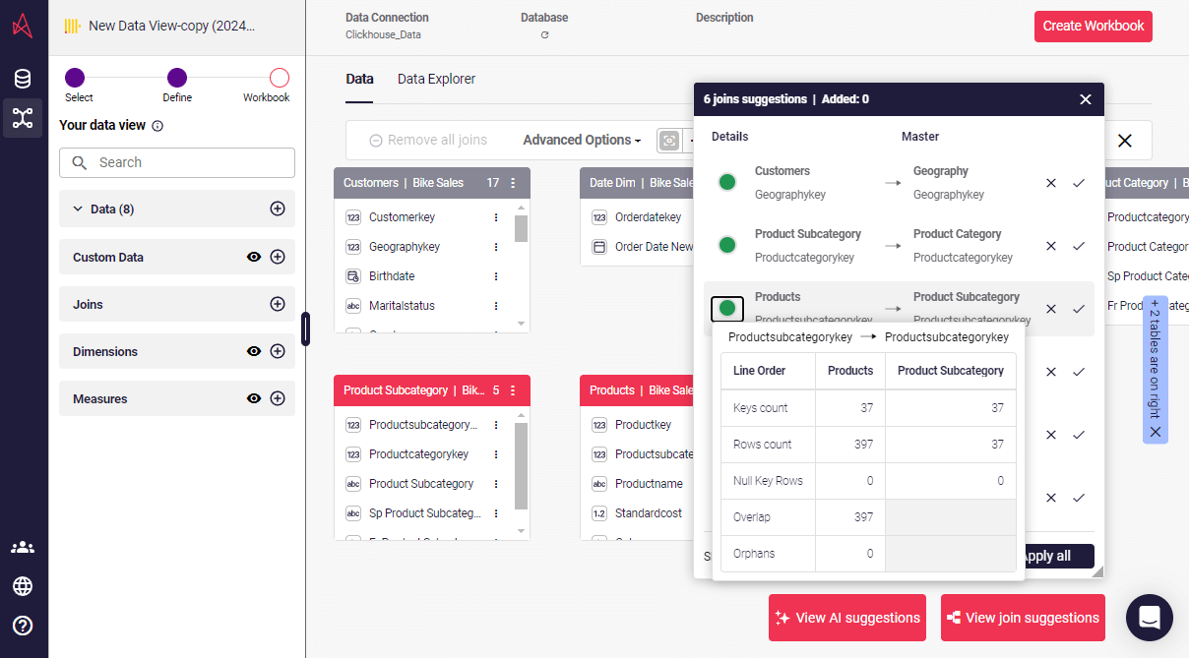Click in the Search field
Viewport: 1189px width, 658px height.
177,162
